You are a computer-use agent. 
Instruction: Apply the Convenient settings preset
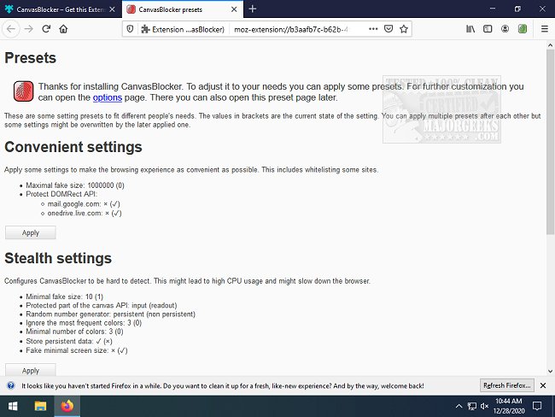tap(31, 232)
